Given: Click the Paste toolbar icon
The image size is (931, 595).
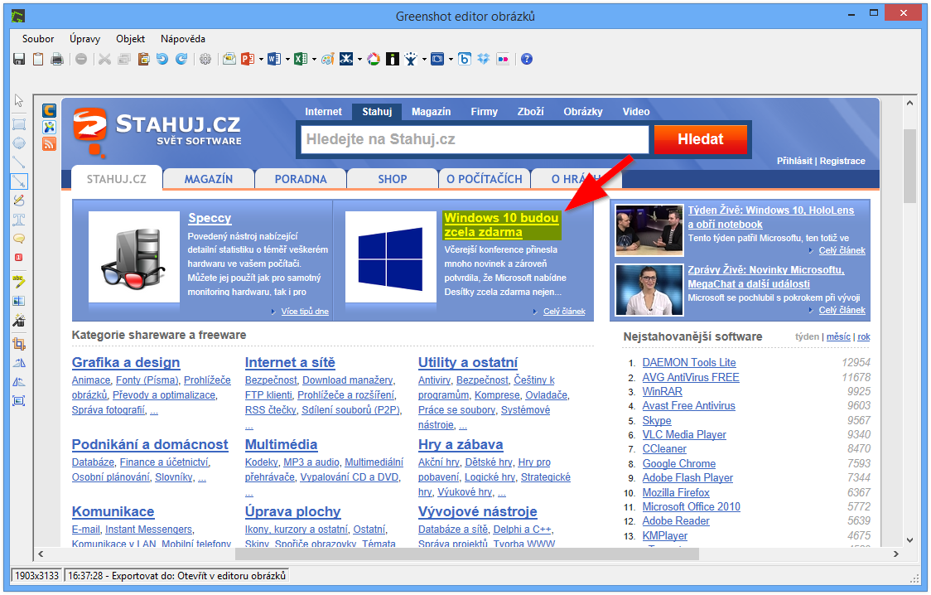Looking at the screenshot, I should [x=143, y=59].
